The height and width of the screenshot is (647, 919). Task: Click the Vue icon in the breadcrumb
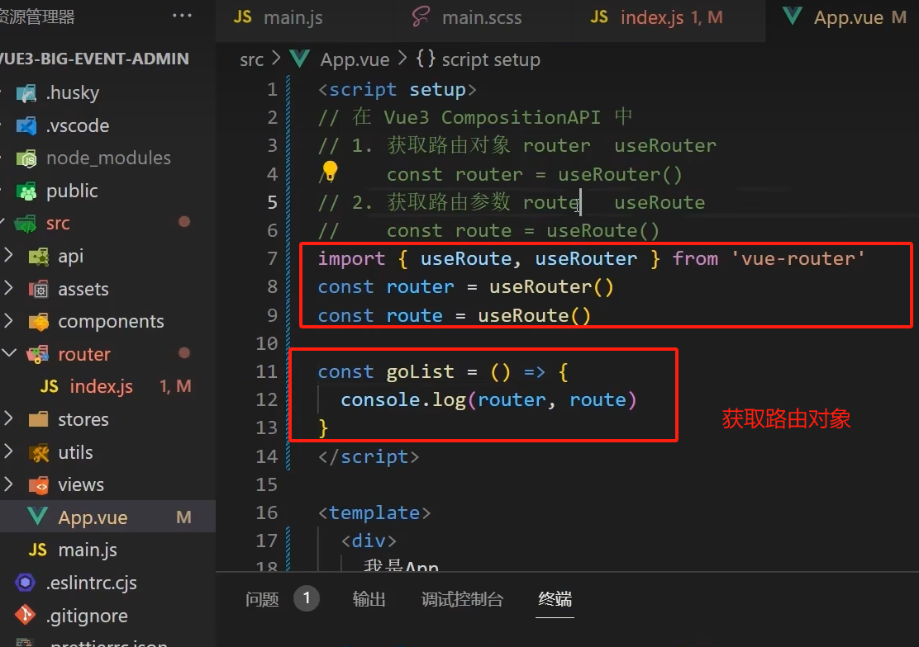point(299,59)
